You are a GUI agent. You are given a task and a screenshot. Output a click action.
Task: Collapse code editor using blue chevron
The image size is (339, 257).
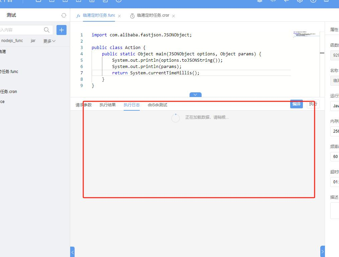click(195, 95)
